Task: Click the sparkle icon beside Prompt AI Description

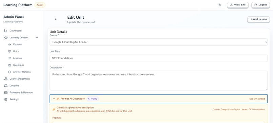Action: point(58,99)
